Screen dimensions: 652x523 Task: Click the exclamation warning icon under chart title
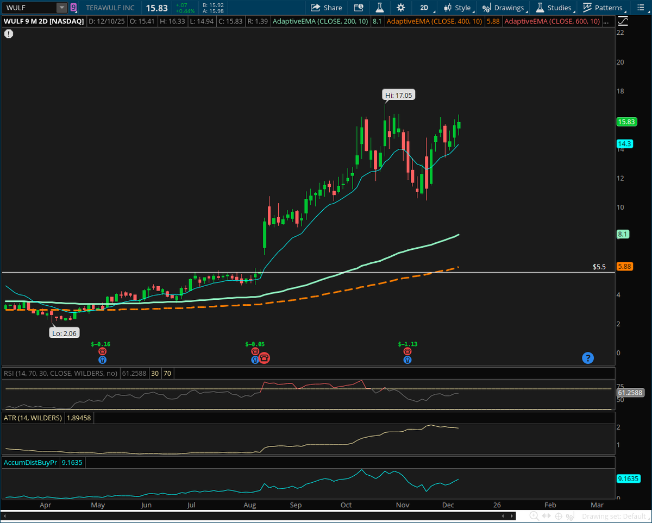[9, 33]
